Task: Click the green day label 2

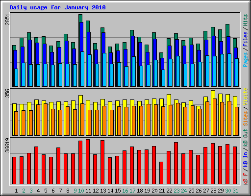Action: coord(24,191)
